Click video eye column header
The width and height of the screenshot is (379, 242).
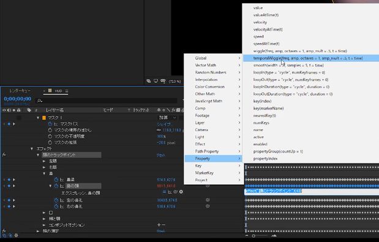(x=4, y=110)
